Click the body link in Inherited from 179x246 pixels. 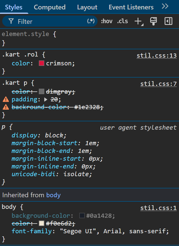pos(53,195)
